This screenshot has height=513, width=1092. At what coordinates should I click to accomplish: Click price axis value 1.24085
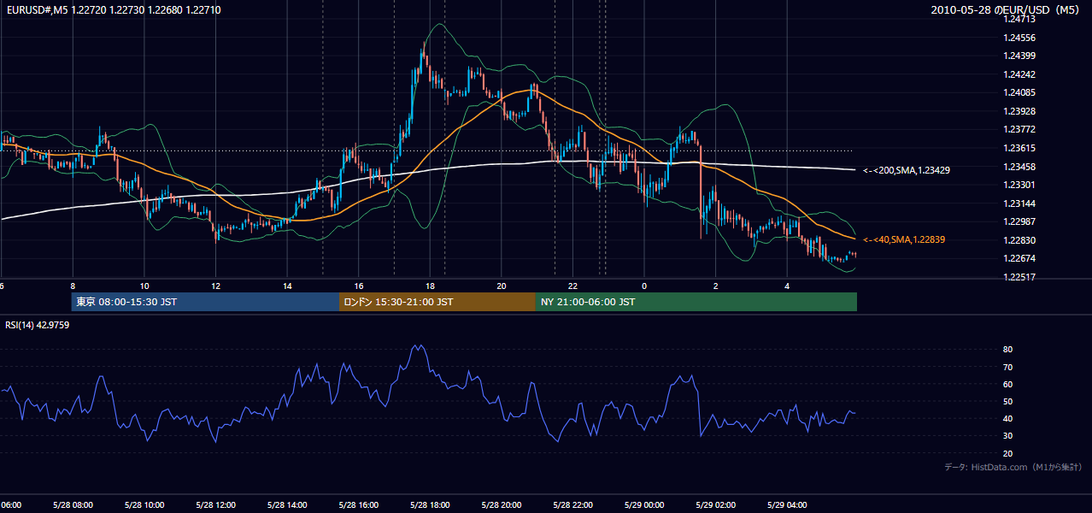[1021, 92]
